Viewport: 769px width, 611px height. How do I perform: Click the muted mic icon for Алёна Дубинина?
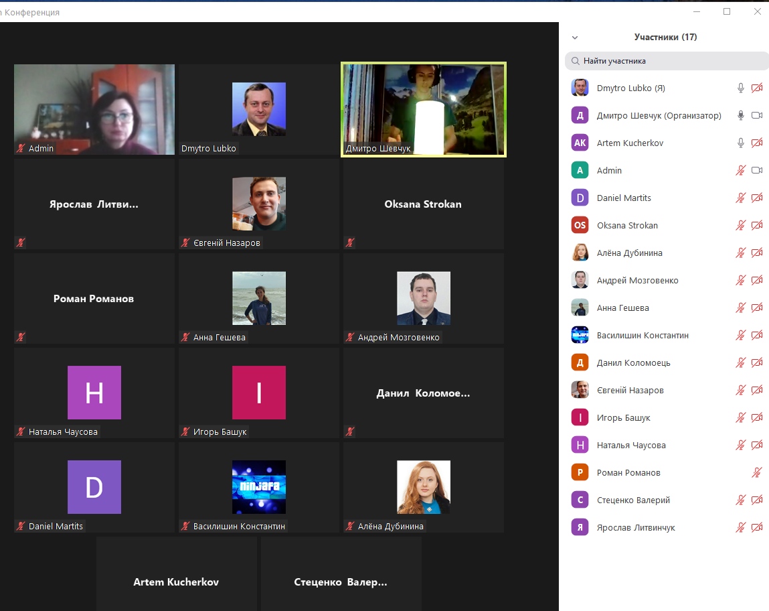[x=740, y=253]
